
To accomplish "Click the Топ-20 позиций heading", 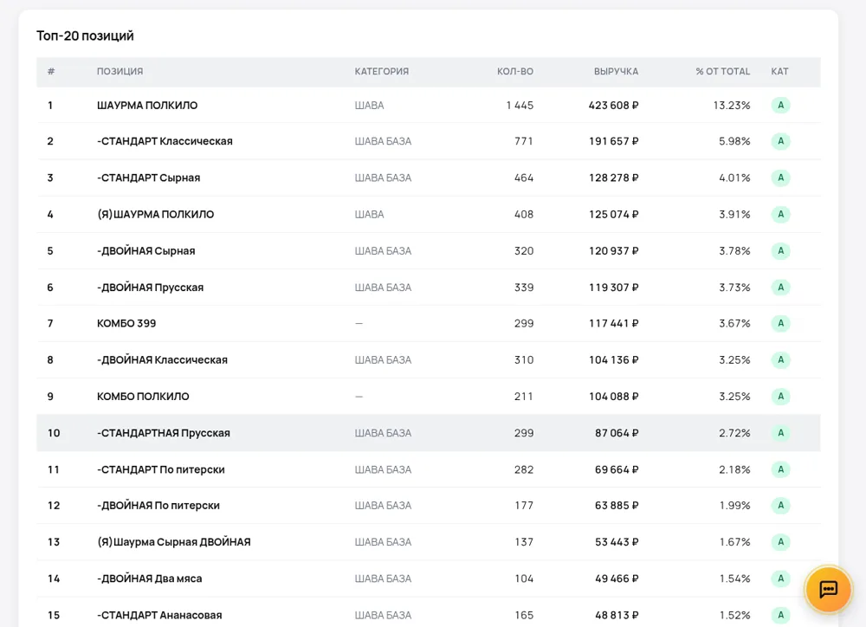I will click(x=85, y=36).
